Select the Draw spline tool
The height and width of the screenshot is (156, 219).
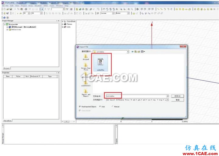[162, 9]
